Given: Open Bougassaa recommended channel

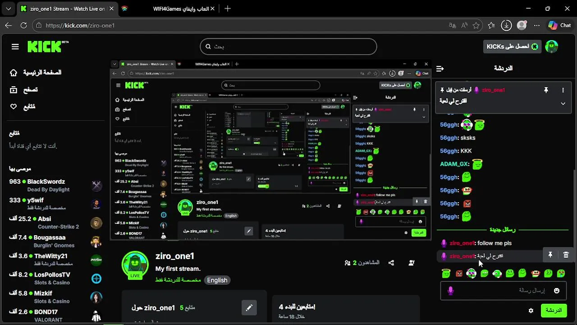Looking at the screenshot, I should point(55,241).
